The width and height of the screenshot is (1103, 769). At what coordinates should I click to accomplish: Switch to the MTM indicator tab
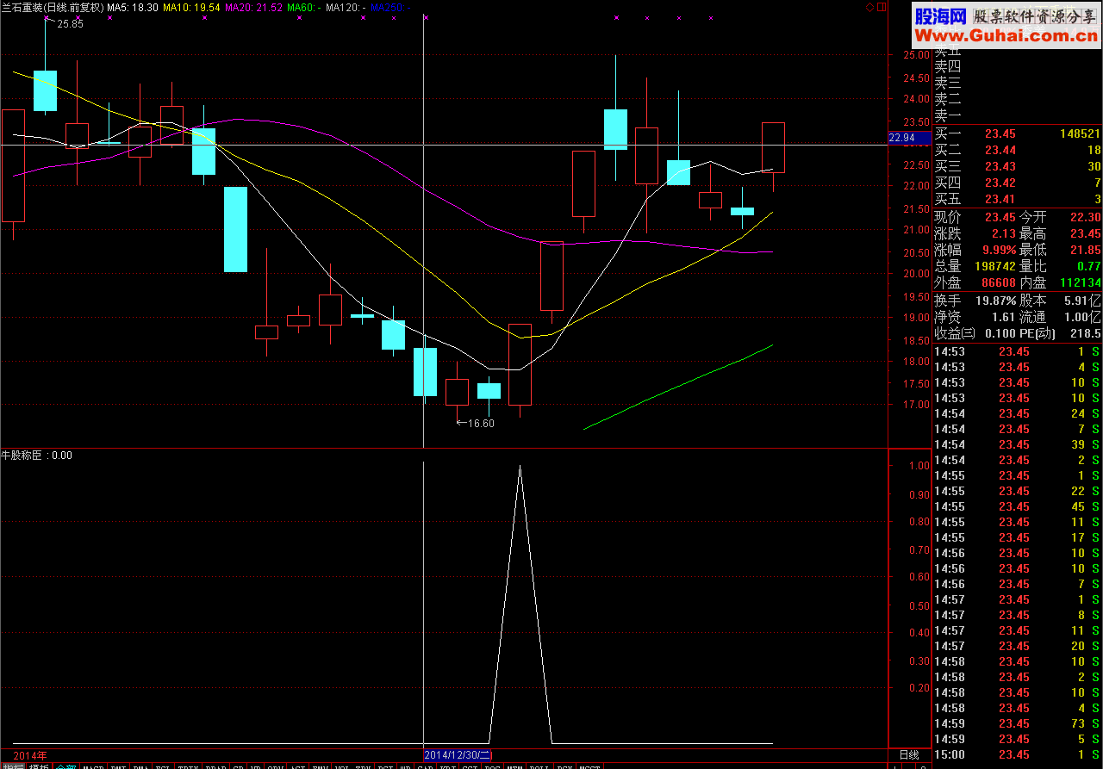point(515,766)
